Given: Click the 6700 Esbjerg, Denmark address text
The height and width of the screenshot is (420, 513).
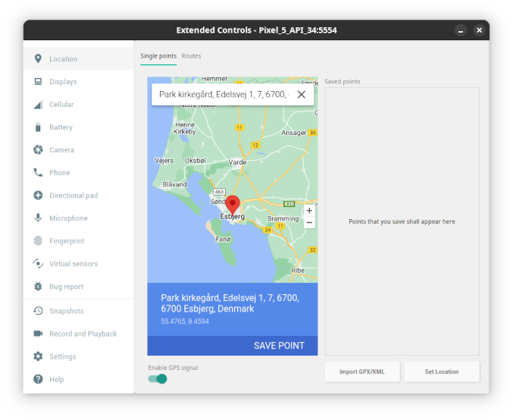Looking at the screenshot, I should click(208, 309).
